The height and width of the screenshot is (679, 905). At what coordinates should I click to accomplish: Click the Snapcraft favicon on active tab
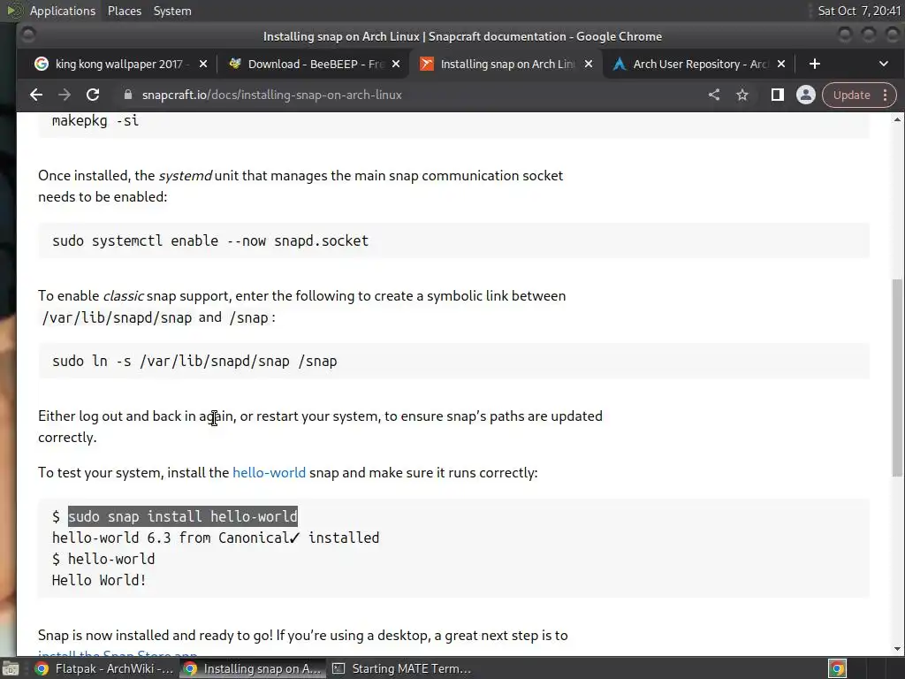pyautogui.click(x=427, y=64)
